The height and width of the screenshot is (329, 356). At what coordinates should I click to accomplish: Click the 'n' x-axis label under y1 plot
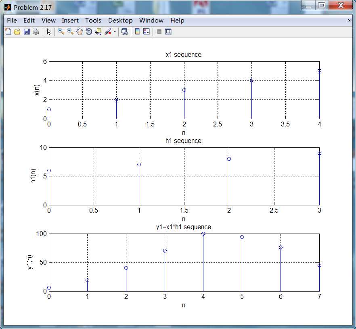pyautogui.click(x=184, y=305)
